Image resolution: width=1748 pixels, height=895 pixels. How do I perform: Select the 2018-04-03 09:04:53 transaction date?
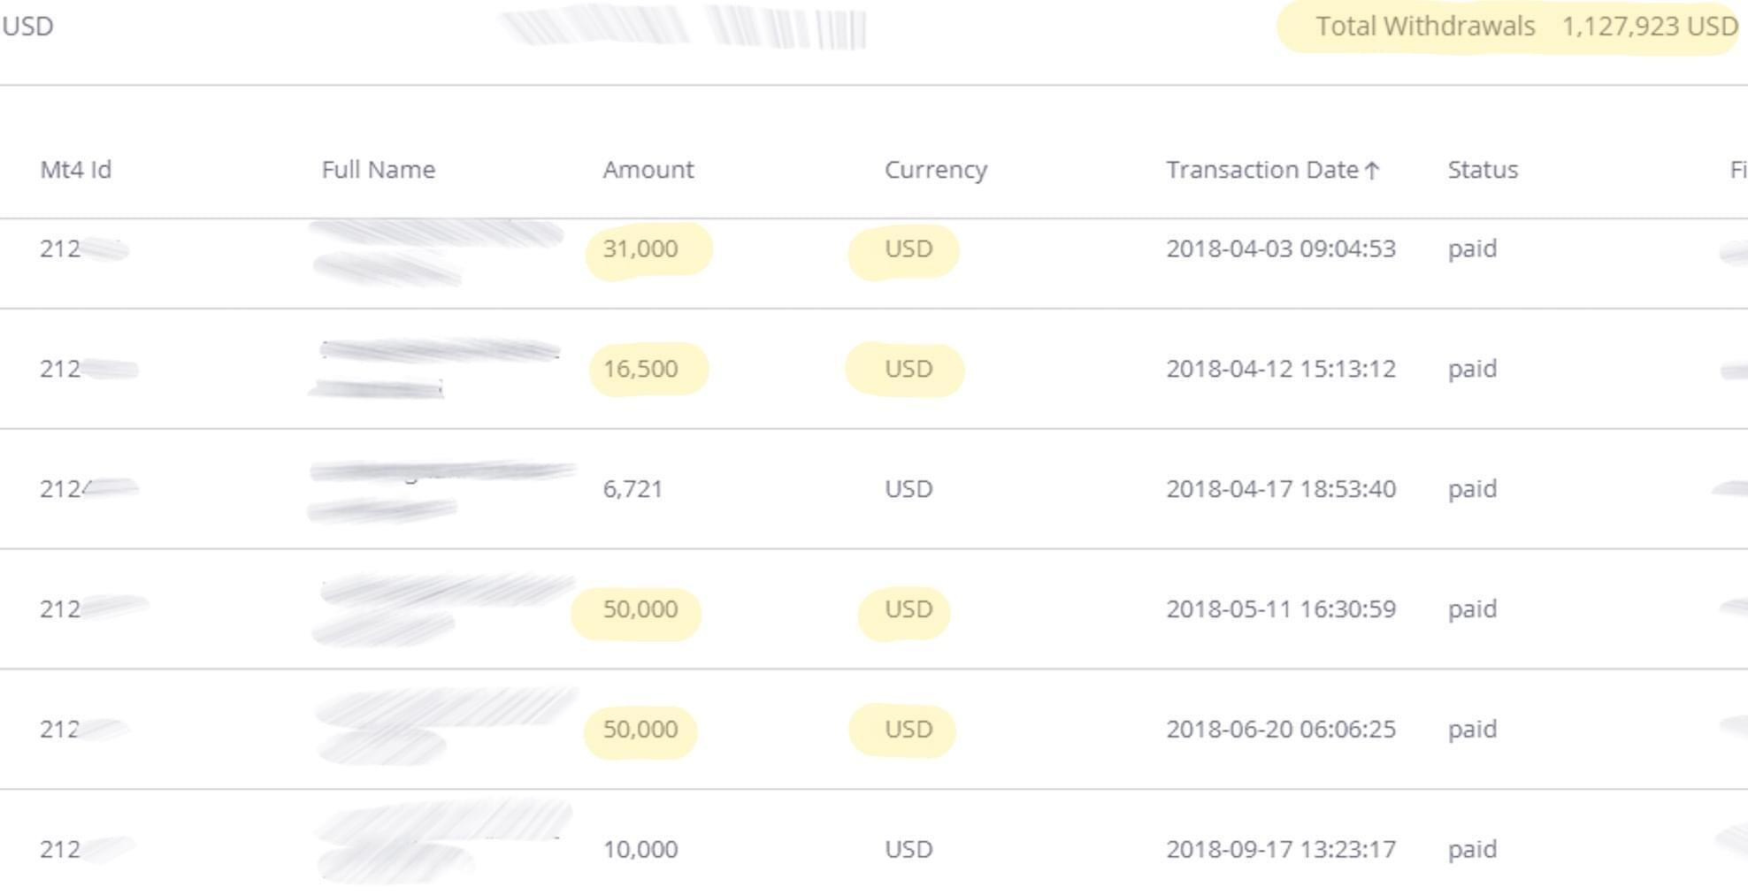pyautogui.click(x=1280, y=249)
